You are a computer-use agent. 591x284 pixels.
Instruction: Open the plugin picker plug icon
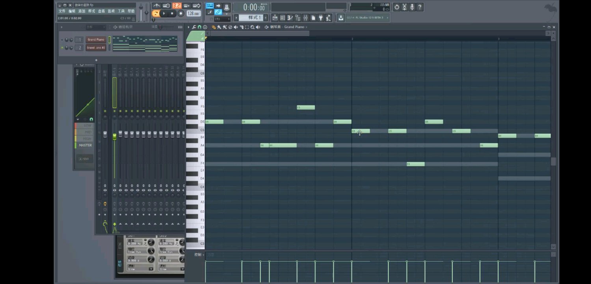[x=321, y=18]
